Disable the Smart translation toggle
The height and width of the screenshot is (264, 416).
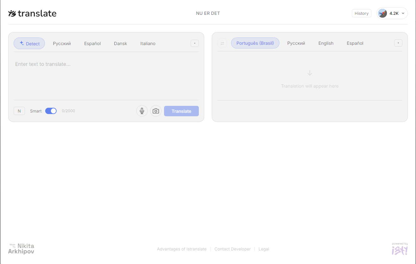51,111
